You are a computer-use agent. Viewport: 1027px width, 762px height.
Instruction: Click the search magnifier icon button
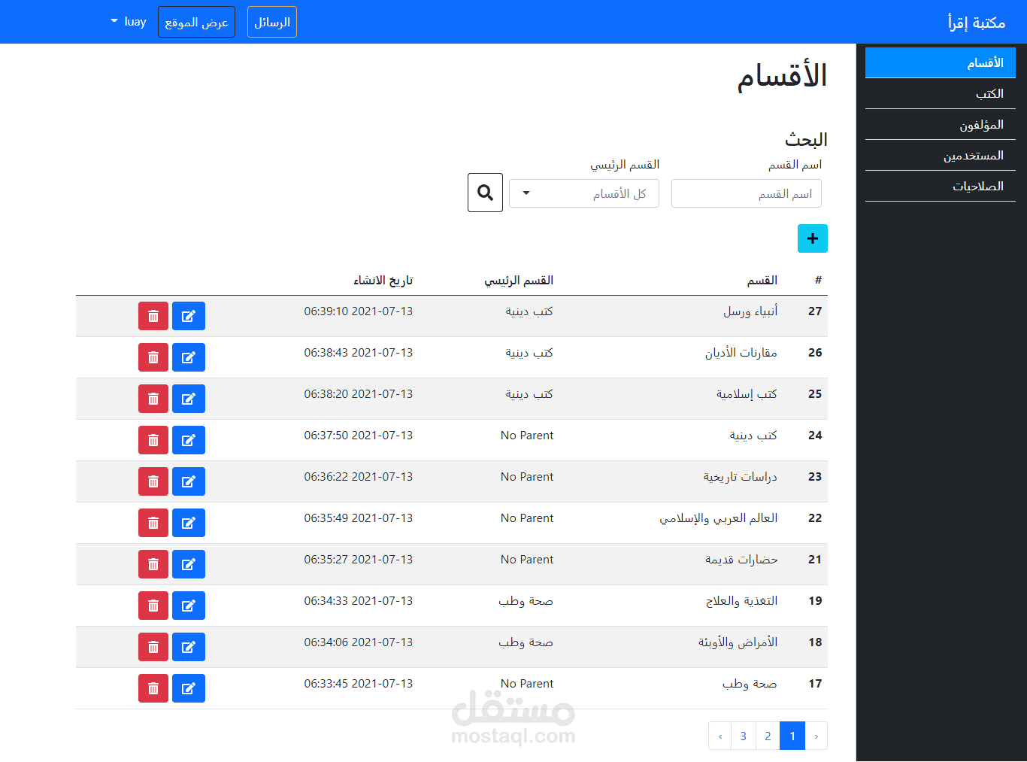tap(485, 193)
